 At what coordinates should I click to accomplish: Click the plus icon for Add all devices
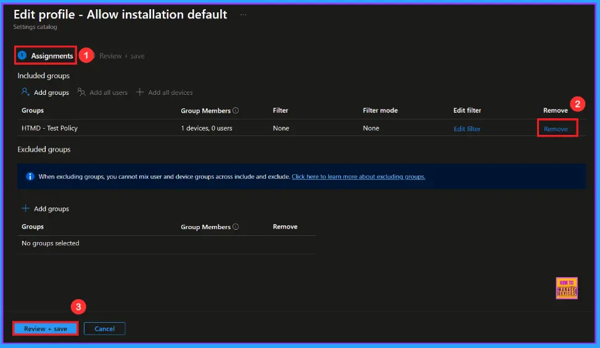click(x=140, y=92)
